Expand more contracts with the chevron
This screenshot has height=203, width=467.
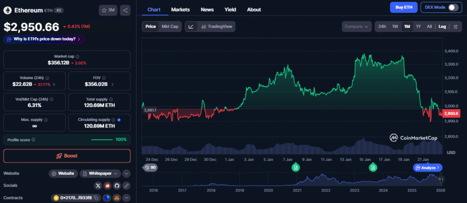point(126,198)
